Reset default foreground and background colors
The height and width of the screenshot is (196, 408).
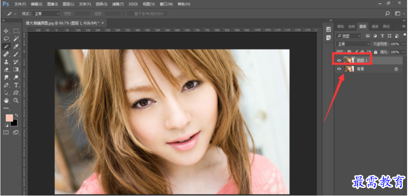pyautogui.click(x=7, y=125)
